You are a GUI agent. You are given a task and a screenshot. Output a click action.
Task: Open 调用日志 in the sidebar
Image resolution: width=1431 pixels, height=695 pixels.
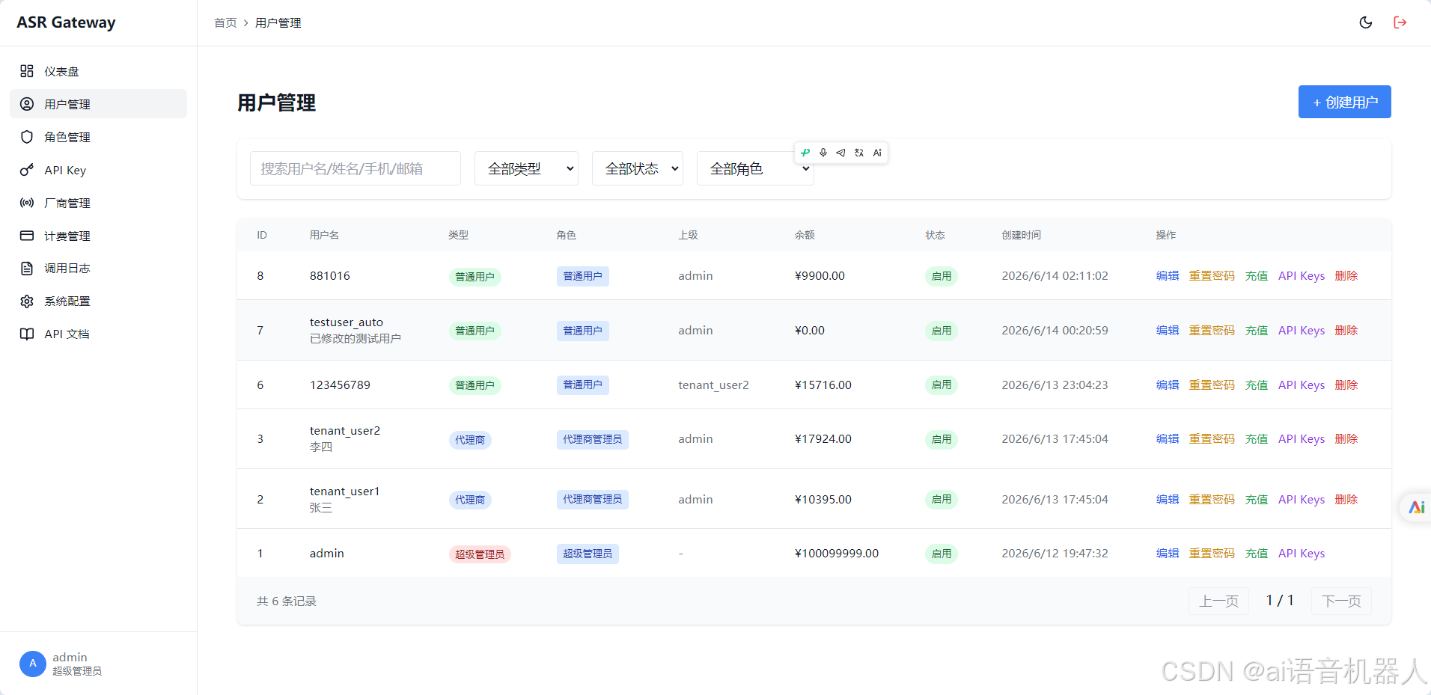coord(98,268)
